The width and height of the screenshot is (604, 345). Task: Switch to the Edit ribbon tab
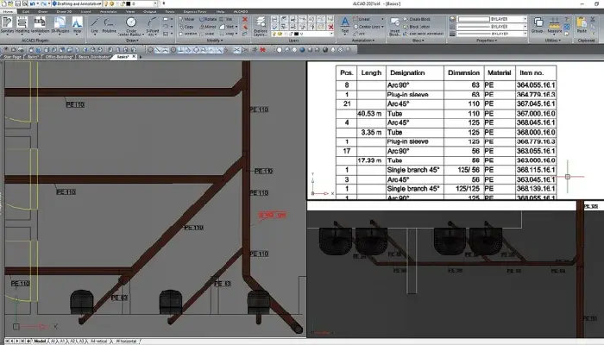26,11
